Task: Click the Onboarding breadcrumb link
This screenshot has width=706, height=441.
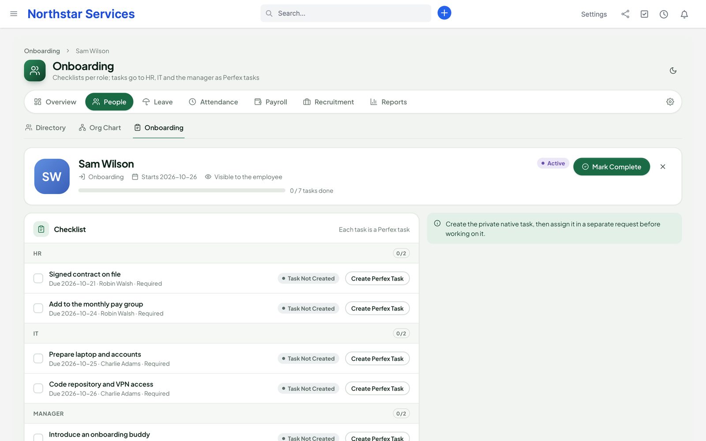Action: coord(42,51)
